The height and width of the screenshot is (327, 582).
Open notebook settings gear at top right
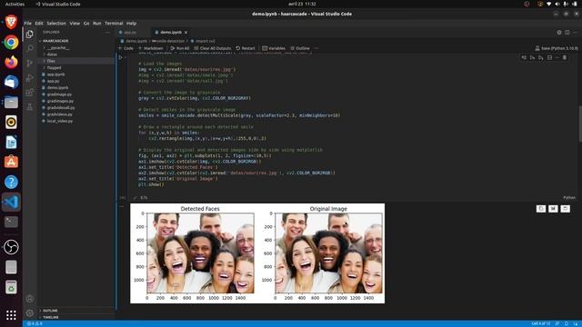[559, 33]
